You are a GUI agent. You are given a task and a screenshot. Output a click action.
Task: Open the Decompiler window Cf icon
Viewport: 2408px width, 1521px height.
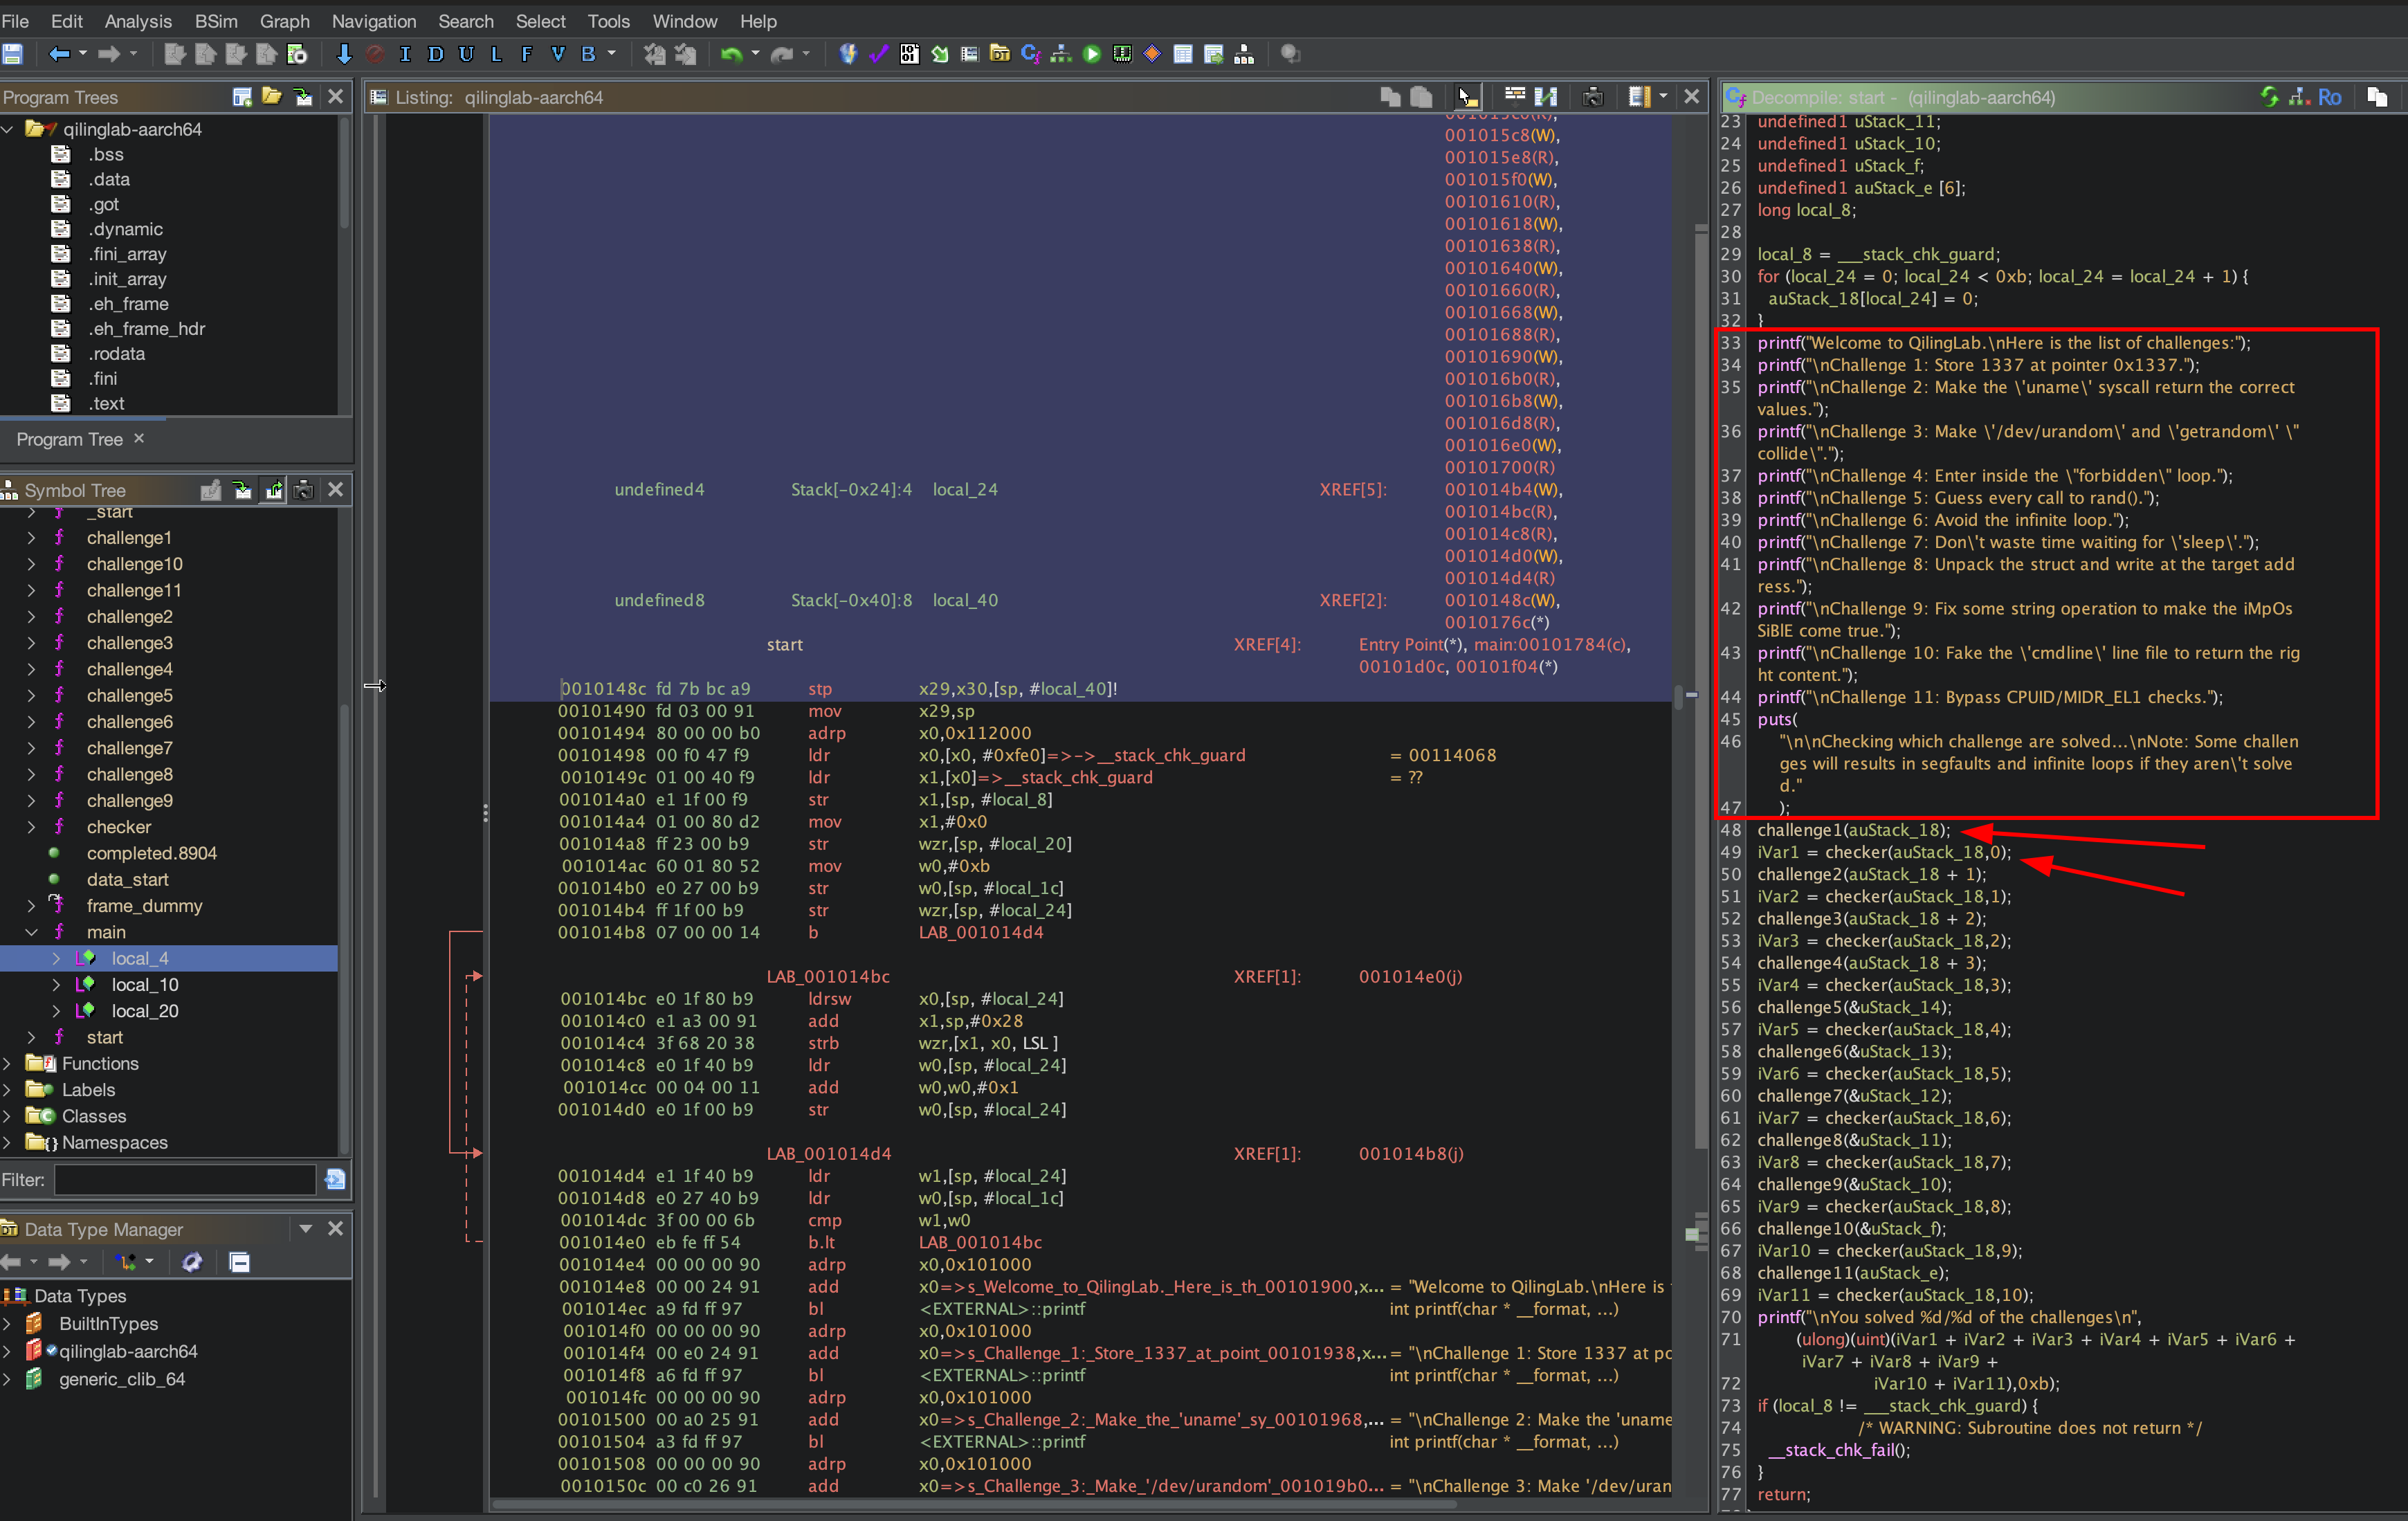[1031, 54]
